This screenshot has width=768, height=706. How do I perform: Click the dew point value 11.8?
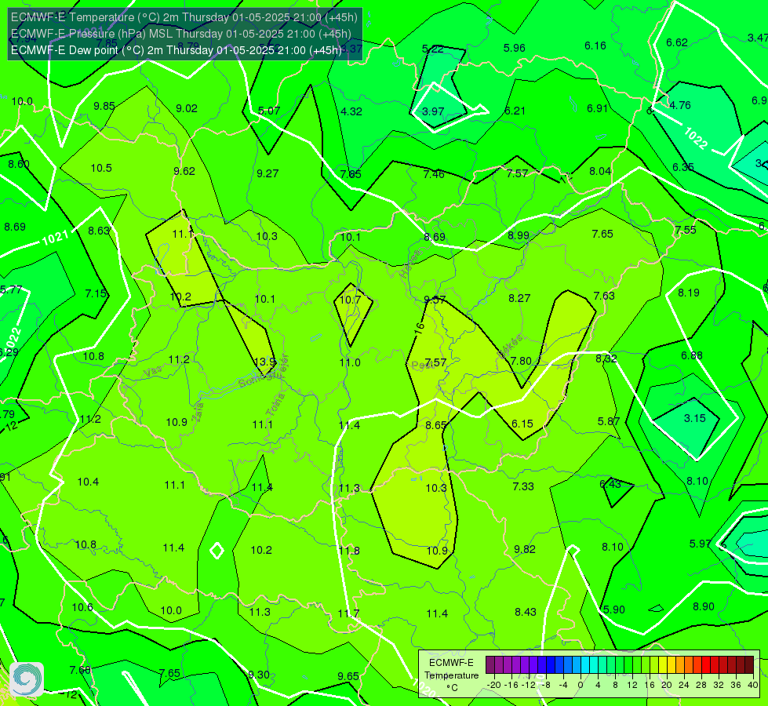tap(349, 551)
